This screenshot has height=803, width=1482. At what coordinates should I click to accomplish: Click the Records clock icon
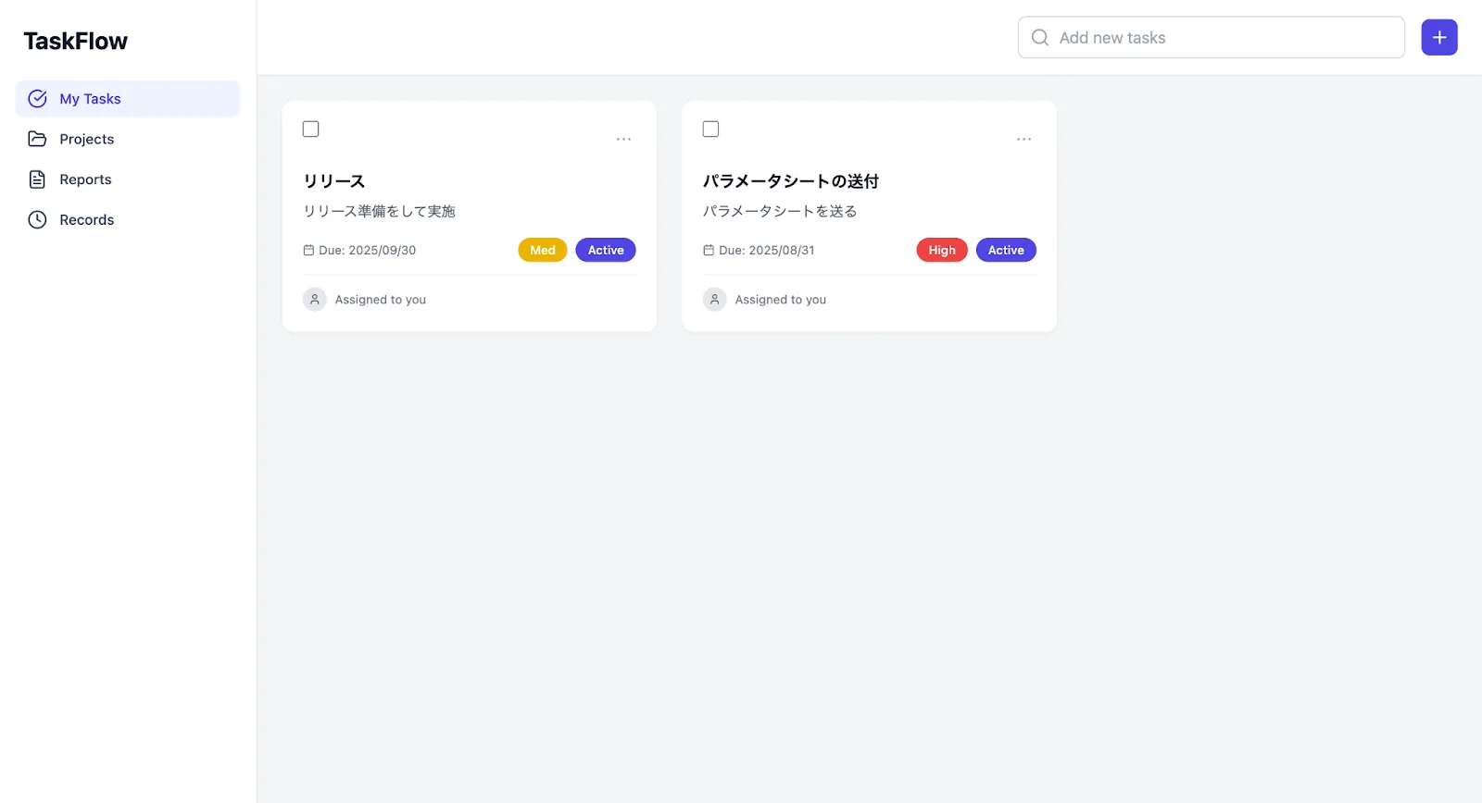[x=37, y=219]
